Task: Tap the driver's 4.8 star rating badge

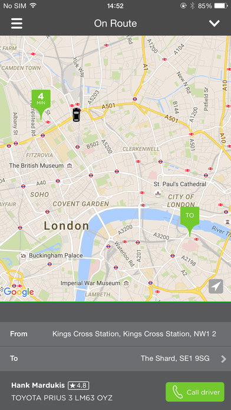Action: coord(78,385)
